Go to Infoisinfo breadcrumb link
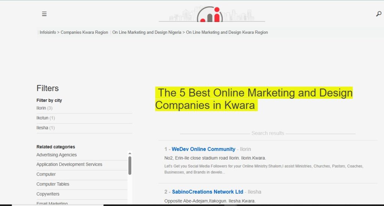This screenshot has width=384, height=206. pos(48,32)
